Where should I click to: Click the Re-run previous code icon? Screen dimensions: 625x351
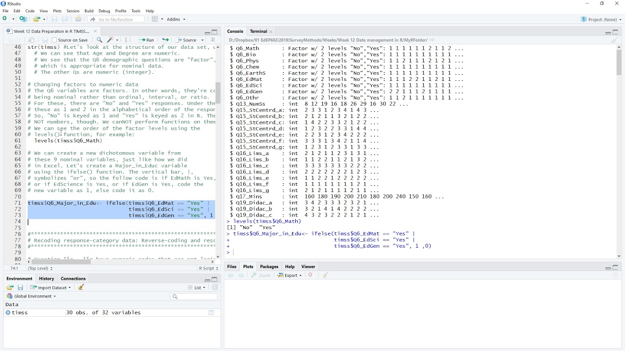[166, 40]
